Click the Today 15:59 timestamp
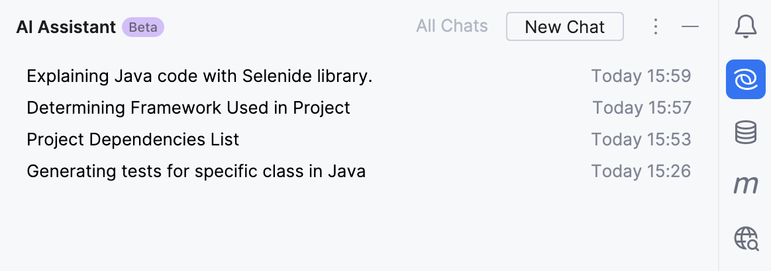 641,76
